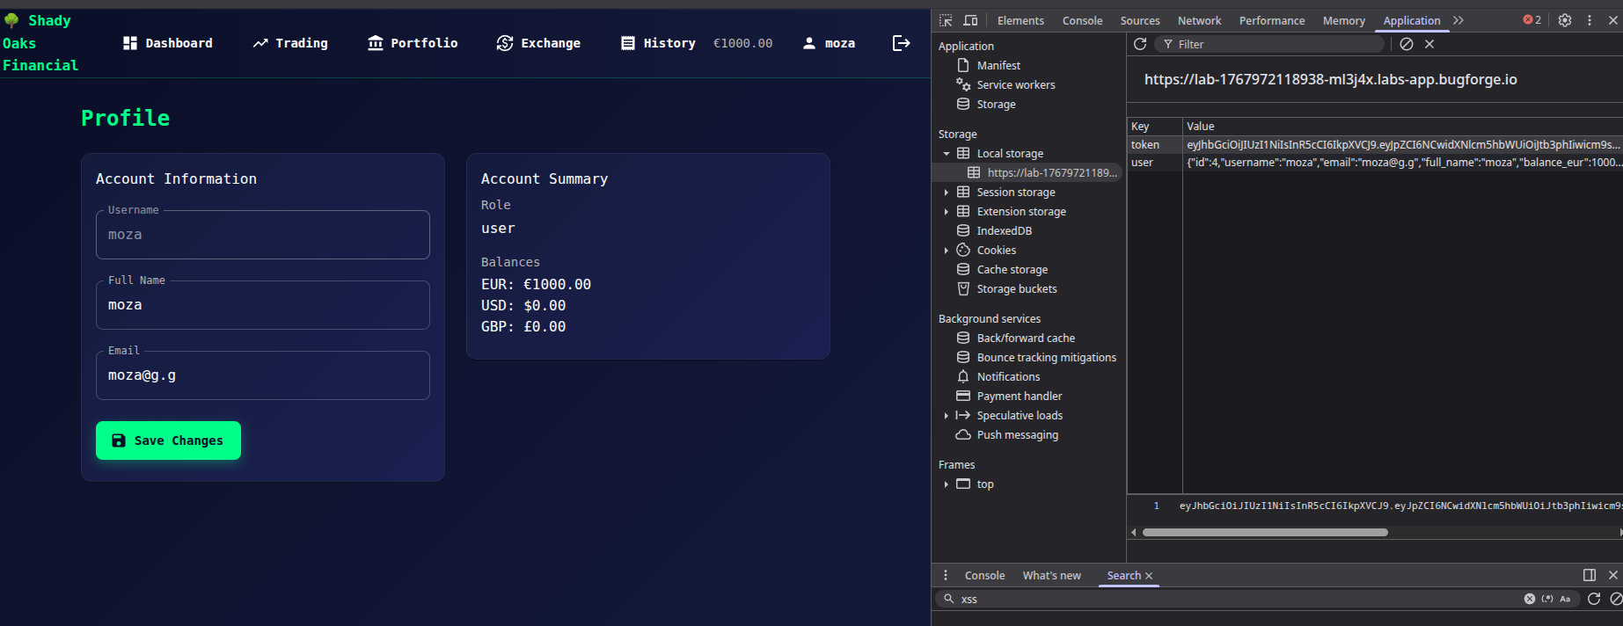This screenshot has height=626, width=1623.
Task: Open the Console drawer tab
Action: tap(984, 575)
